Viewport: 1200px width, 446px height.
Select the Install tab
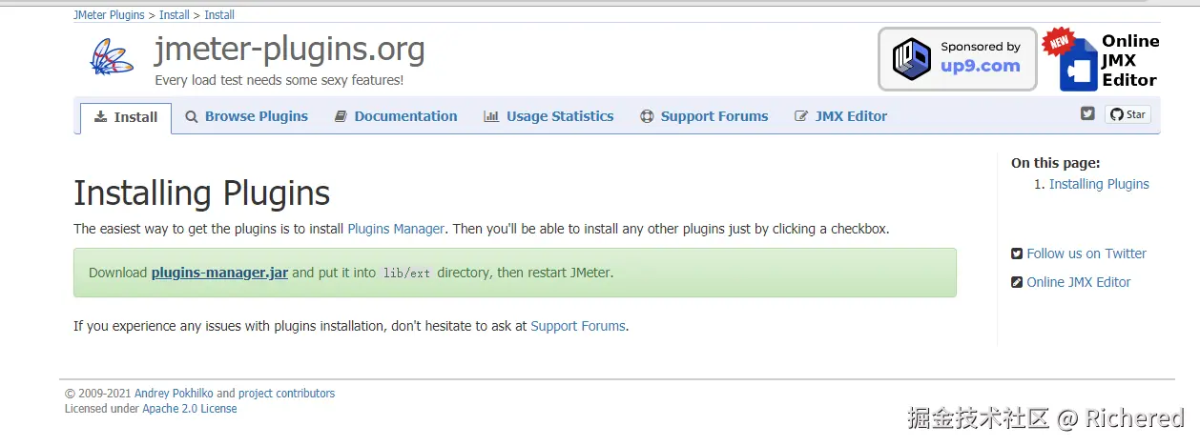point(126,117)
